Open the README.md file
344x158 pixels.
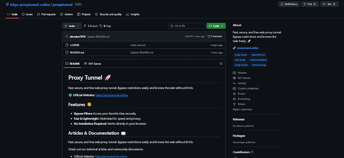click(x=77, y=52)
